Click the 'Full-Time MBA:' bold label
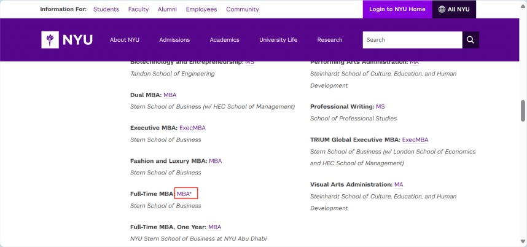Image resolution: width=527 pixels, height=247 pixels. pyautogui.click(x=152, y=194)
